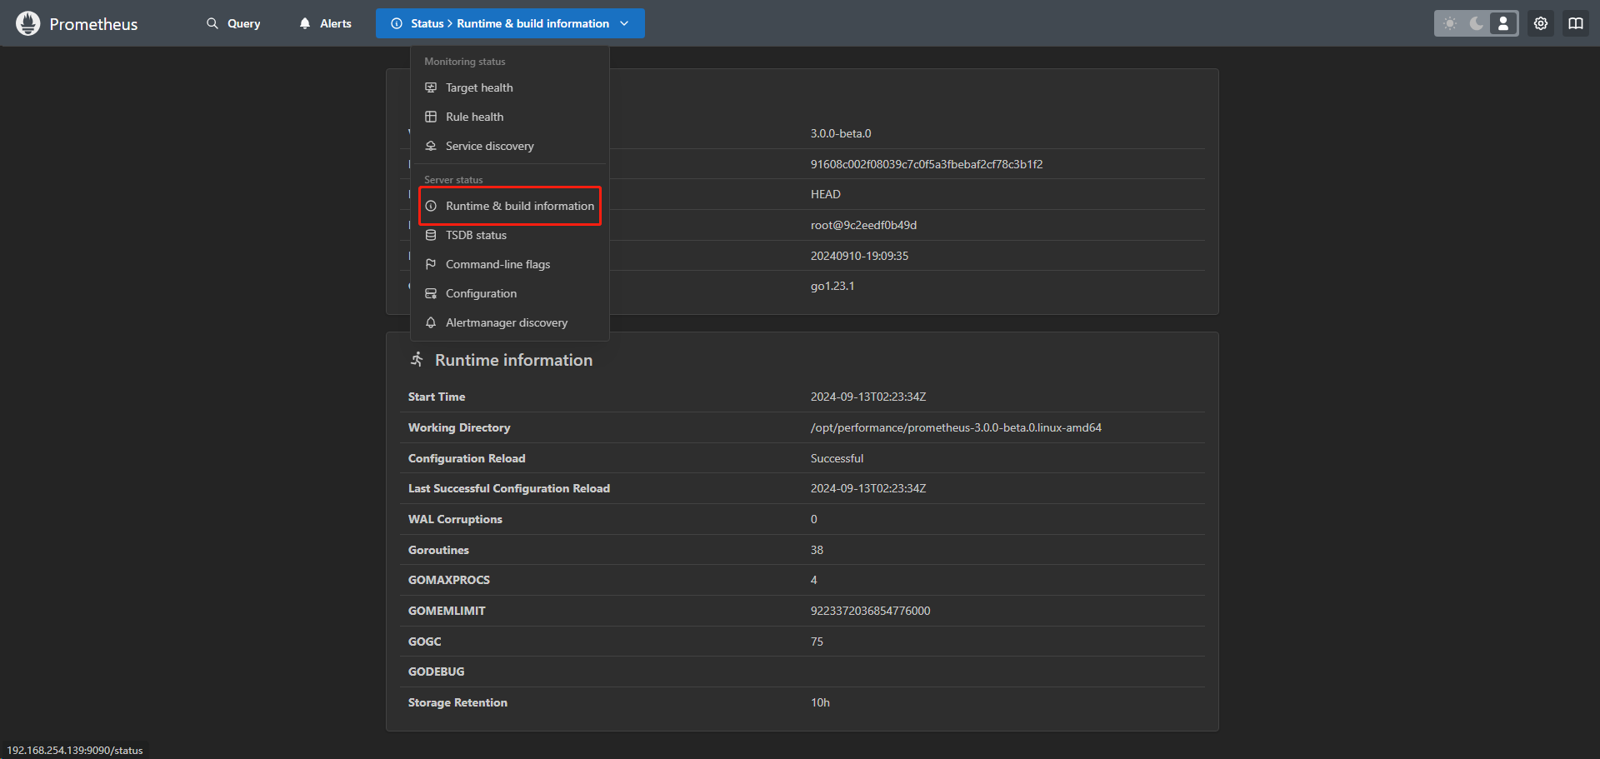Image resolution: width=1600 pixels, height=759 pixels.
Task: Click the Start Time label
Action: (x=437, y=397)
